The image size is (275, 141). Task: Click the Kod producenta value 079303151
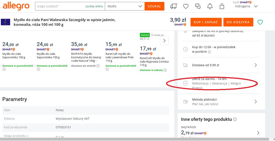pos(63,127)
